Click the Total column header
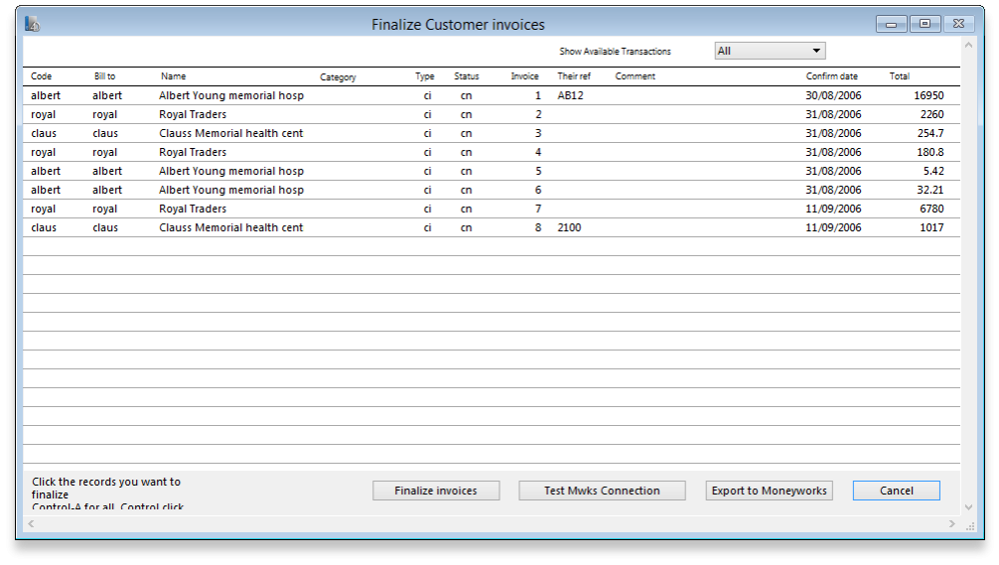Image resolution: width=999 pixels, height=565 pixels. (x=899, y=76)
